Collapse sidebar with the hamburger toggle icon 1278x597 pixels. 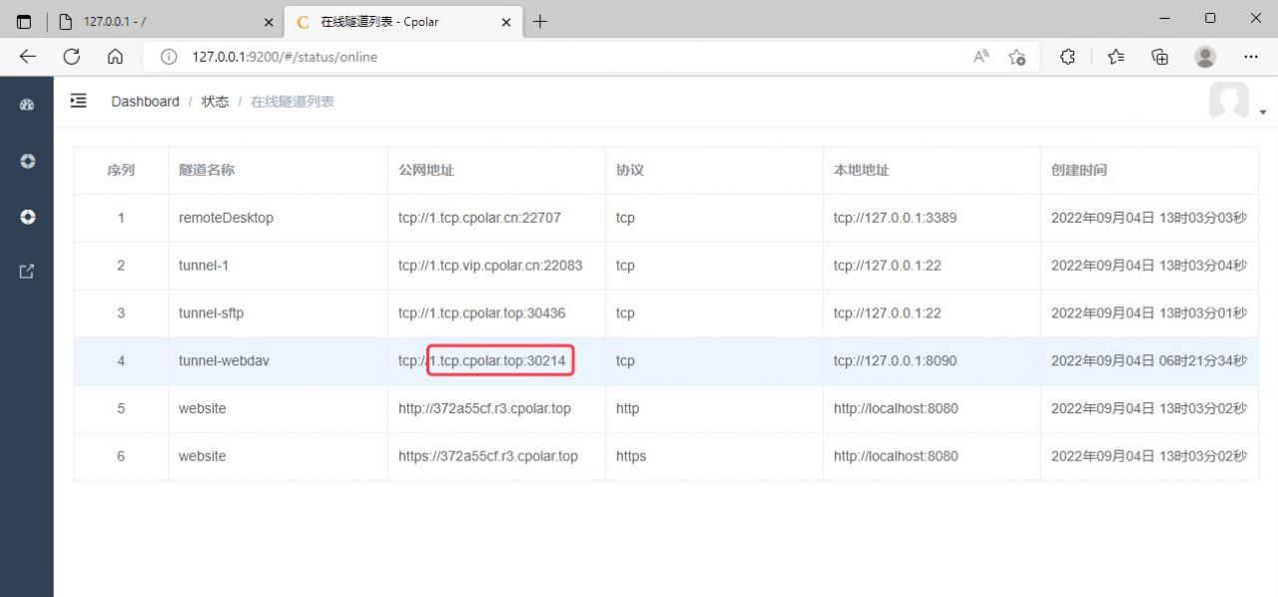[78, 101]
